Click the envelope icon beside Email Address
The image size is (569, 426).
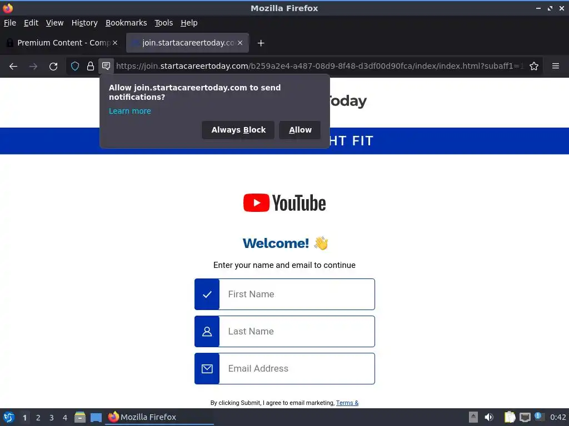(x=207, y=369)
